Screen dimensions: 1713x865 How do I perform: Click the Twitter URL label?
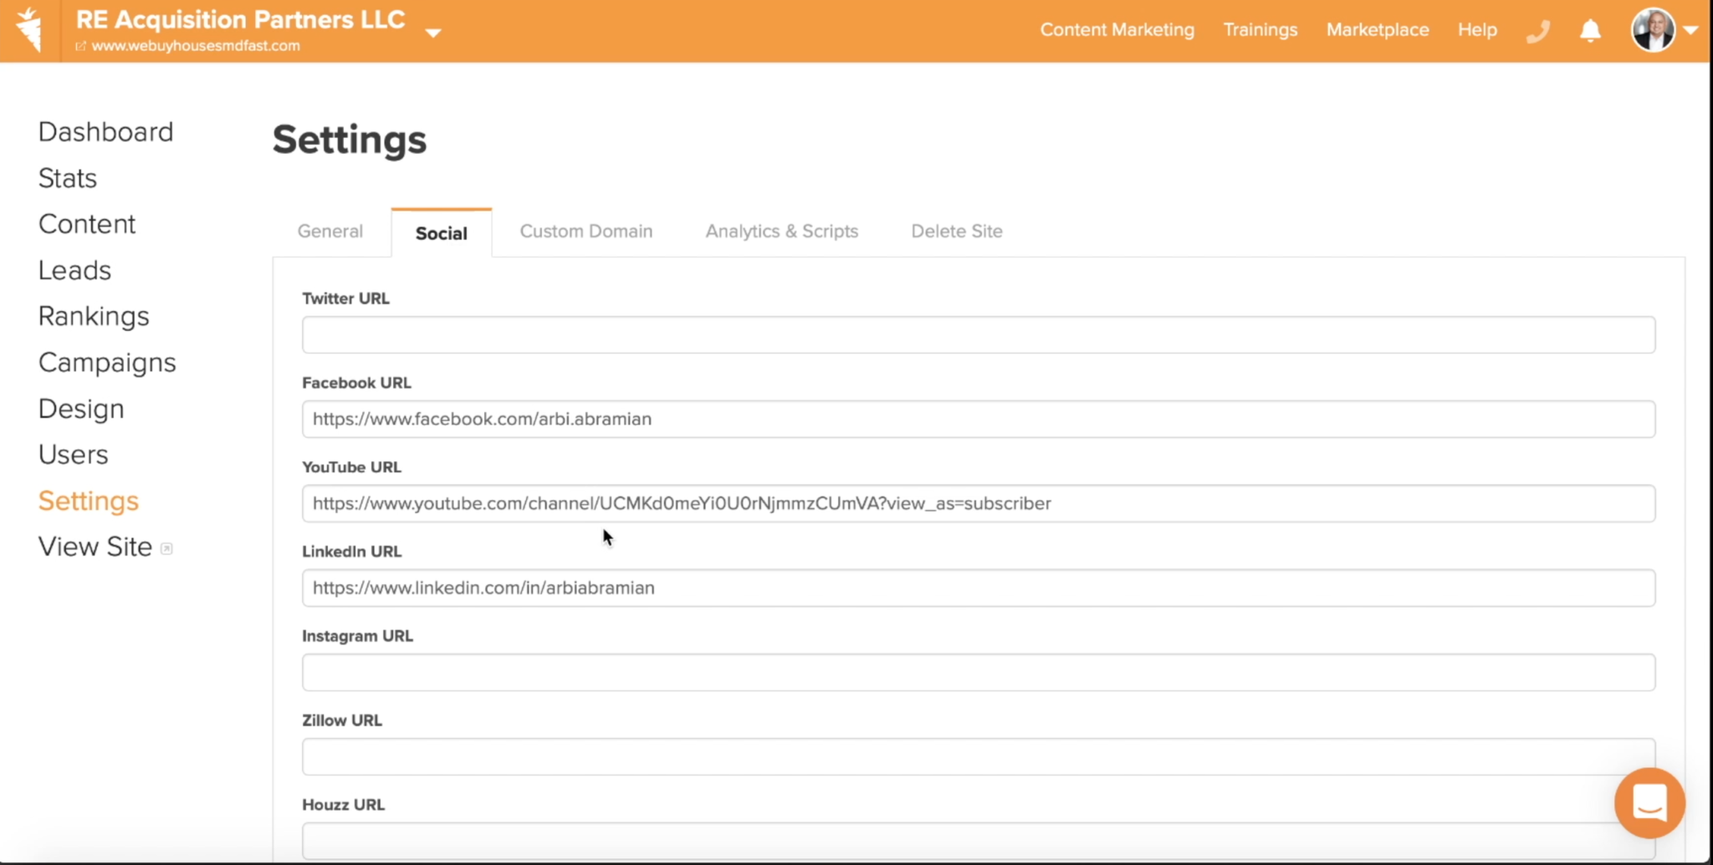(x=345, y=298)
